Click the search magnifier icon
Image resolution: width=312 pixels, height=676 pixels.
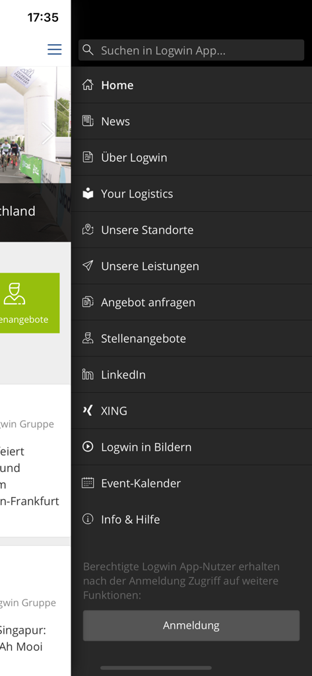point(88,50)
